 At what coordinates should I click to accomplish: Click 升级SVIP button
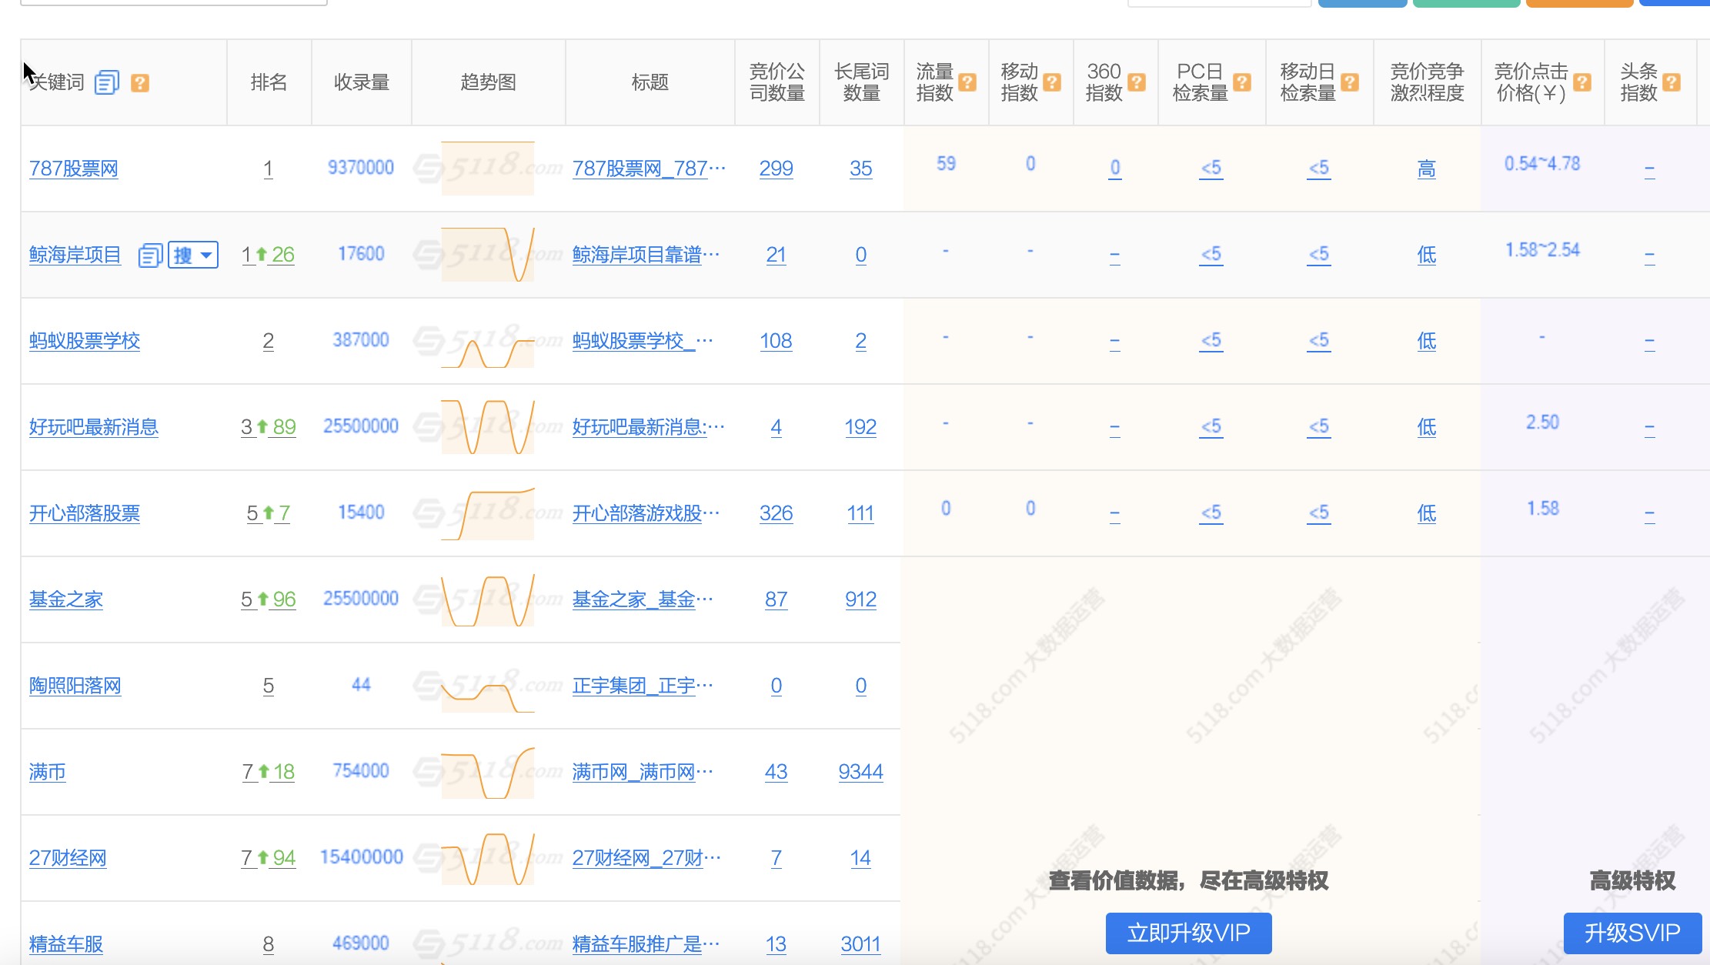(1632, 933)
